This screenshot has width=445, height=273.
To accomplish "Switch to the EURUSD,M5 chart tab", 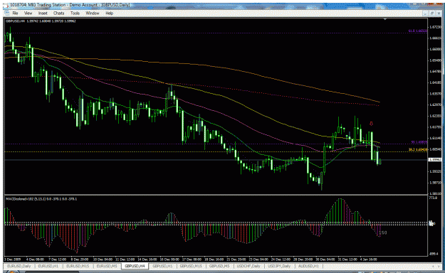I will point(106,266).
